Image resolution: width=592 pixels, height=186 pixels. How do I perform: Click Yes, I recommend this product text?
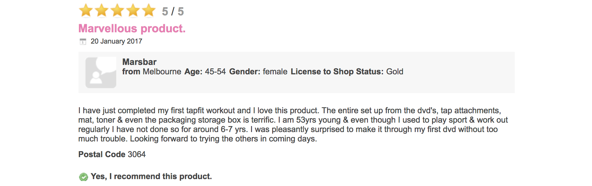(x=151, y=176)
